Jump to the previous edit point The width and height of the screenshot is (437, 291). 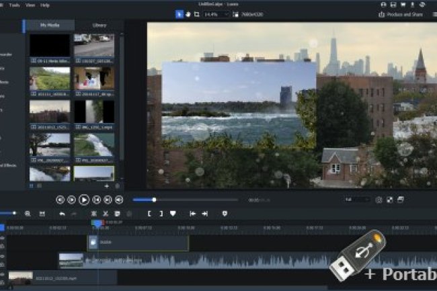pos(192,214)
